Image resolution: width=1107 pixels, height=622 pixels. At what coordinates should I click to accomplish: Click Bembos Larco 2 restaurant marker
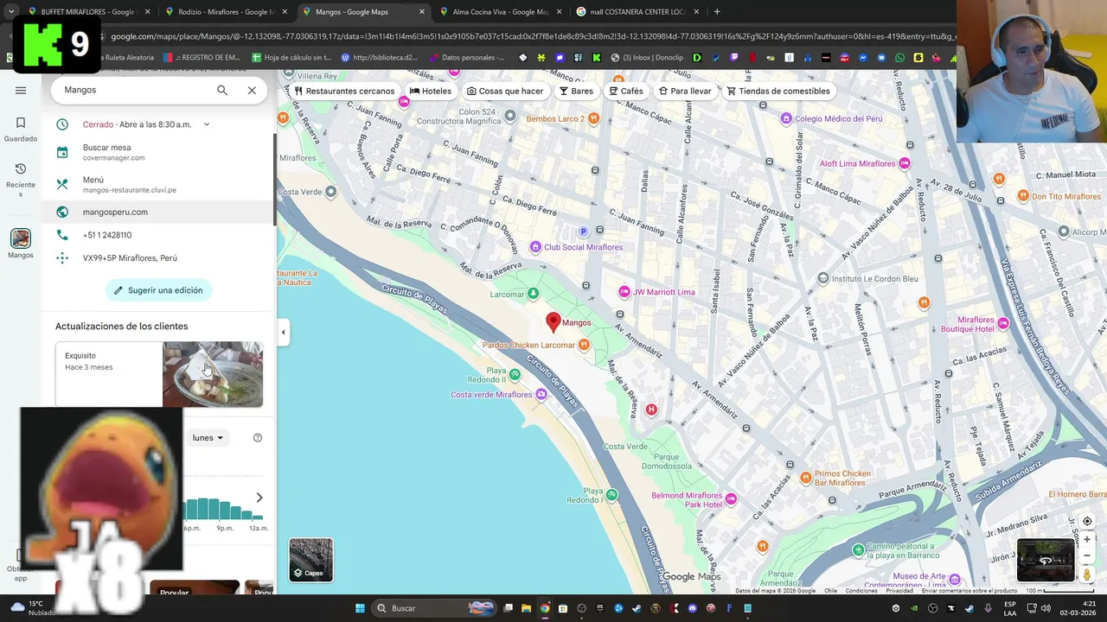tap(593, 118)
